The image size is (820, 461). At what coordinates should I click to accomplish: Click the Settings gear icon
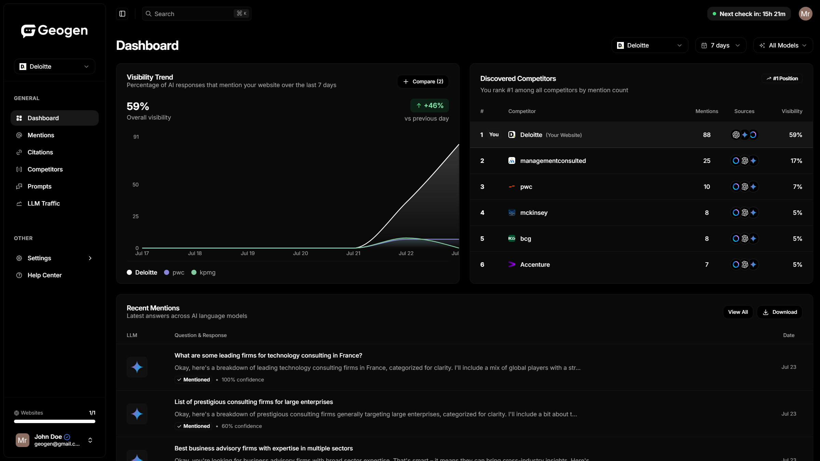point(19,258)
